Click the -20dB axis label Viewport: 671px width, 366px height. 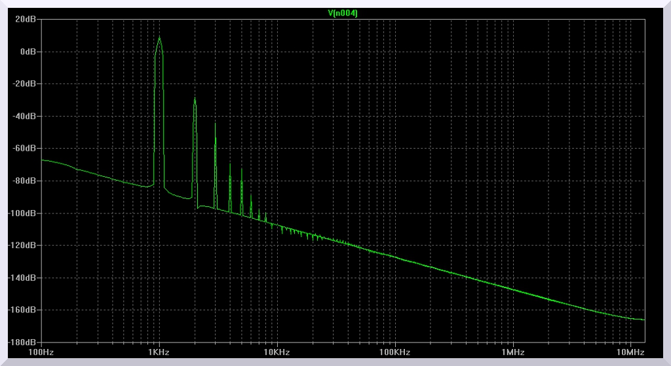pyautogui.click(x=25, y=84)
